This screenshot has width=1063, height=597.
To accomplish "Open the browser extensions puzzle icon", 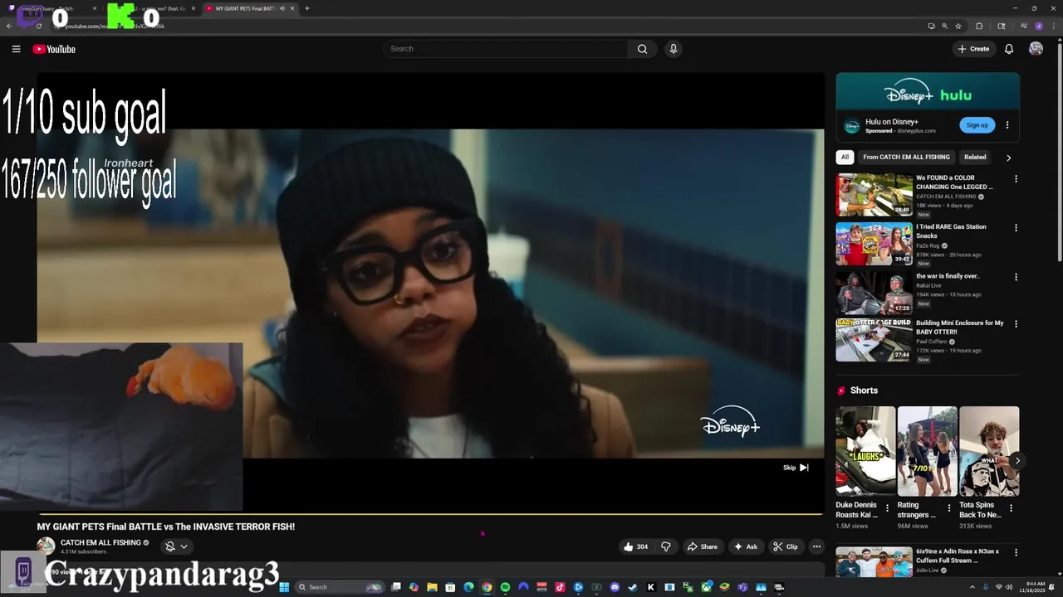I will coord(979,26).
